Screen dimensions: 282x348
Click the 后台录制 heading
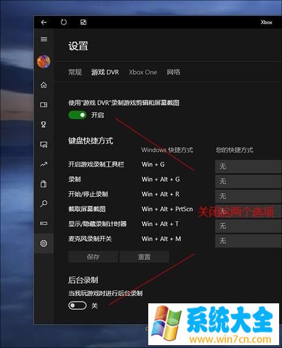point(83,280)
